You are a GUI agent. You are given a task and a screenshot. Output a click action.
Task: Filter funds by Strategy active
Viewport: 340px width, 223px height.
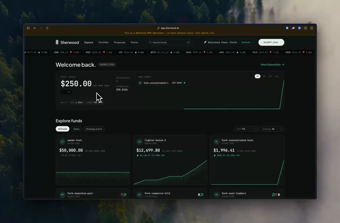[94, 129]
